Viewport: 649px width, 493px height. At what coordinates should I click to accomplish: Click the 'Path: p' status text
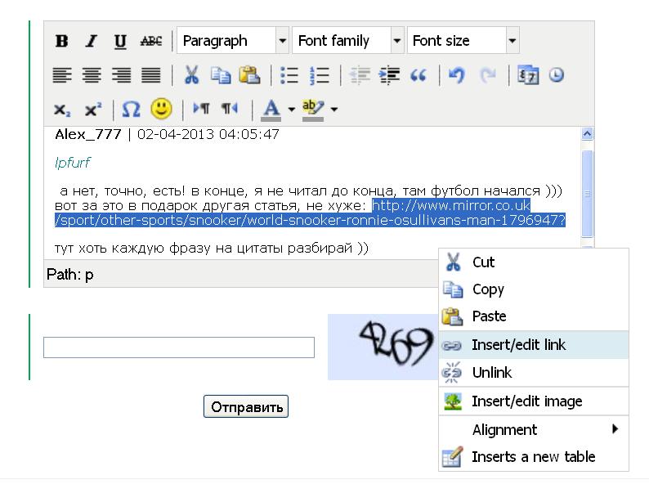tap(70, 275)
